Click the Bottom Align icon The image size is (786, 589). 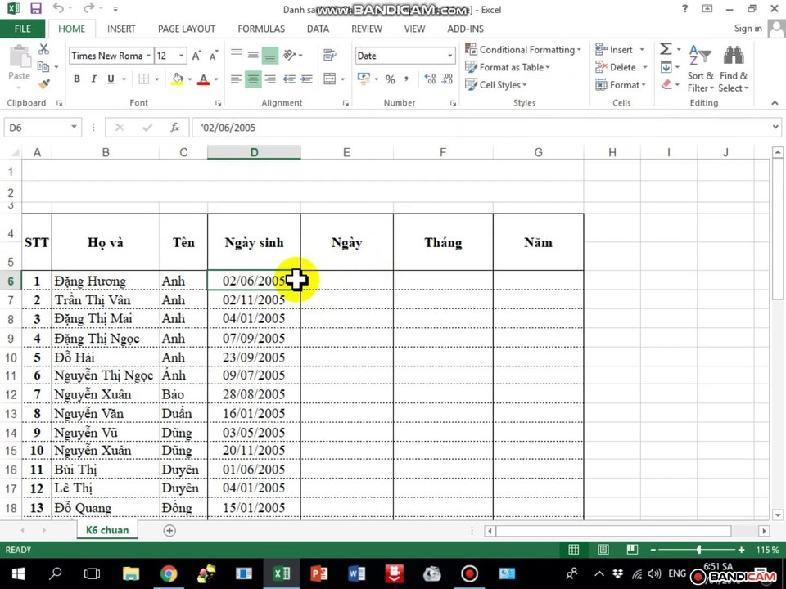pos(269,56)
